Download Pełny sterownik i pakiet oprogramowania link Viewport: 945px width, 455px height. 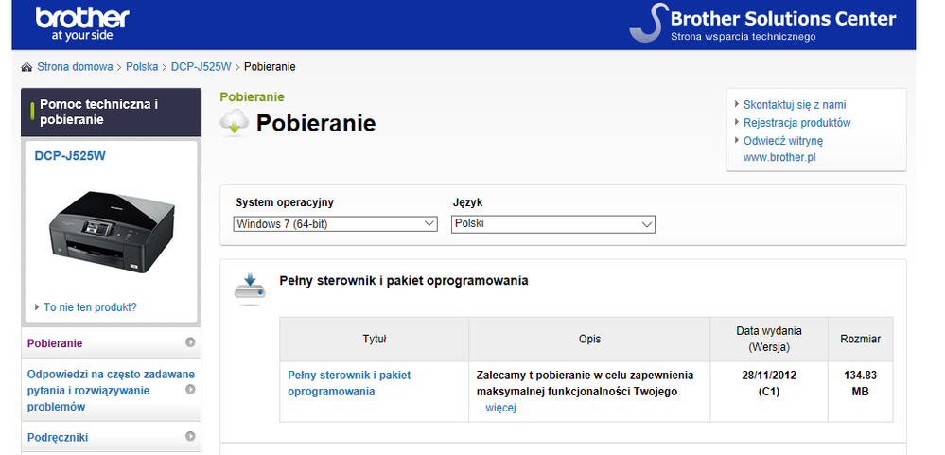(349, 383)
